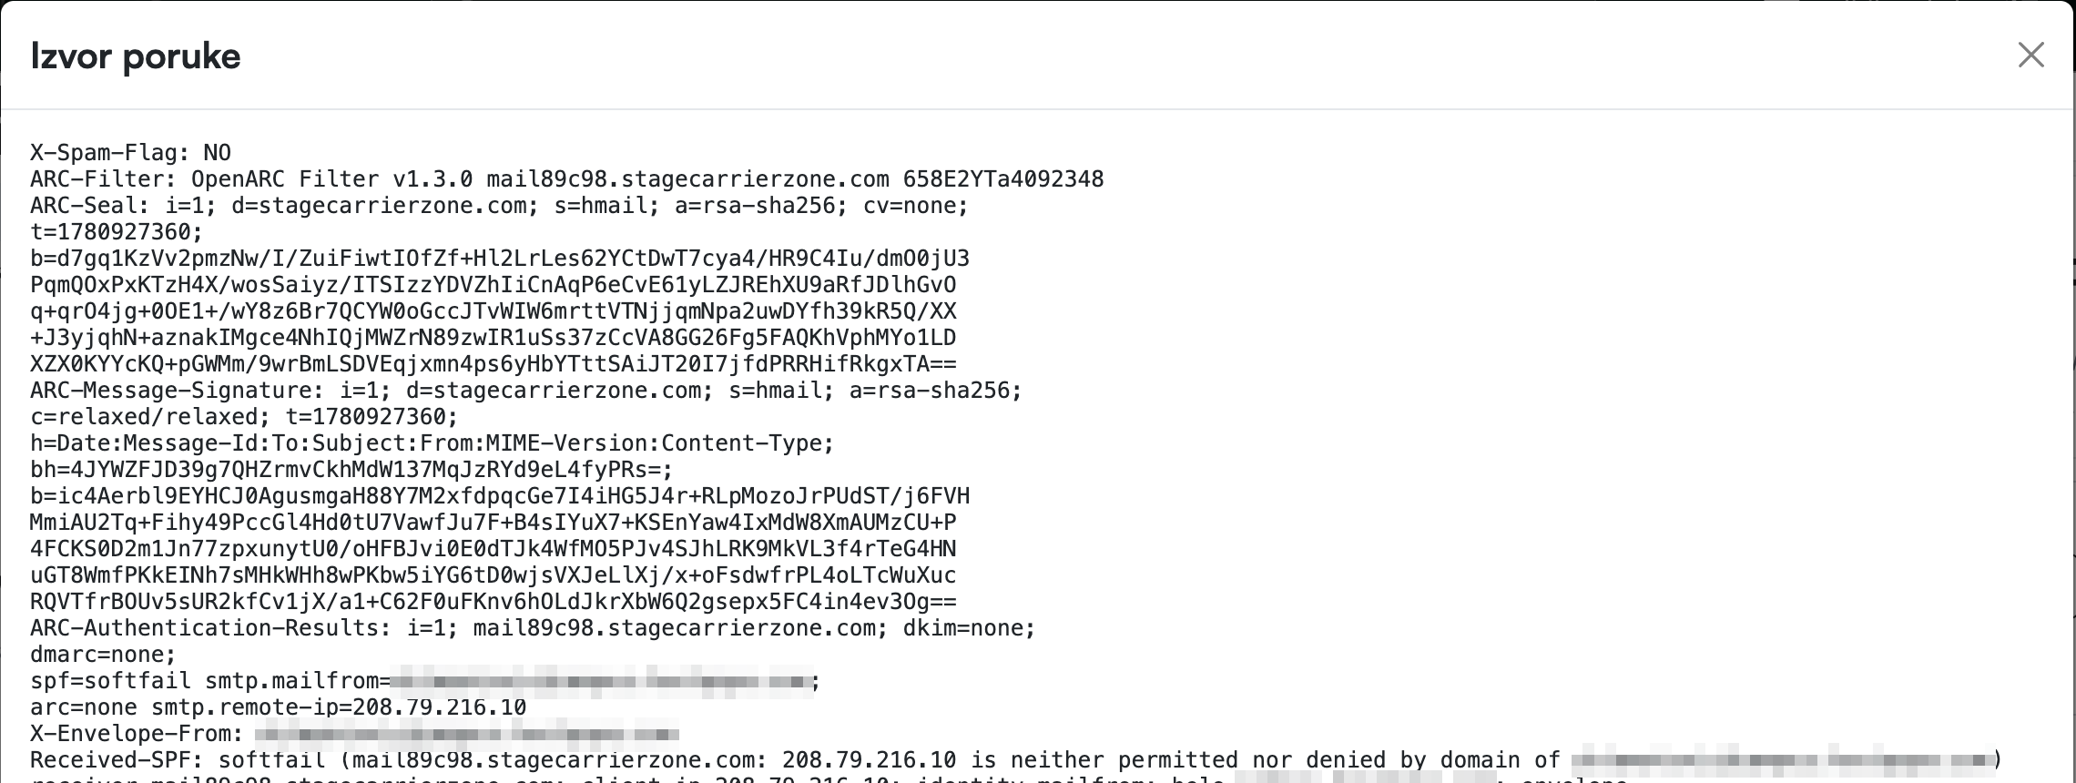Click the X-Envelope-From header label
2076x783 pixels.
tap(137, 734)
